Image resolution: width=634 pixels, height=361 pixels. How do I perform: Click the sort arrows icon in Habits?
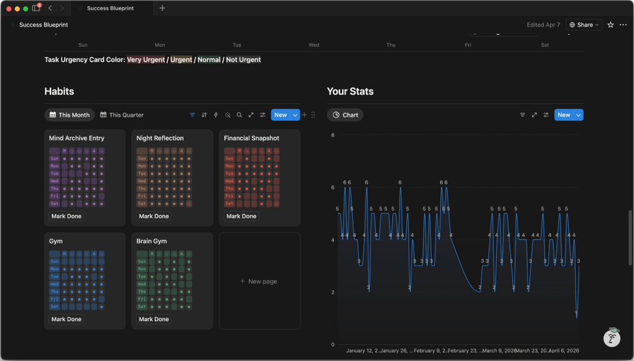click(204, 115)
